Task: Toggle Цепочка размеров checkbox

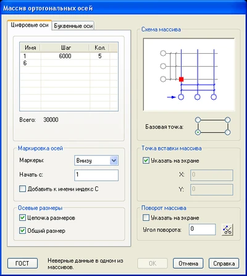Action: tap(22, 218)
